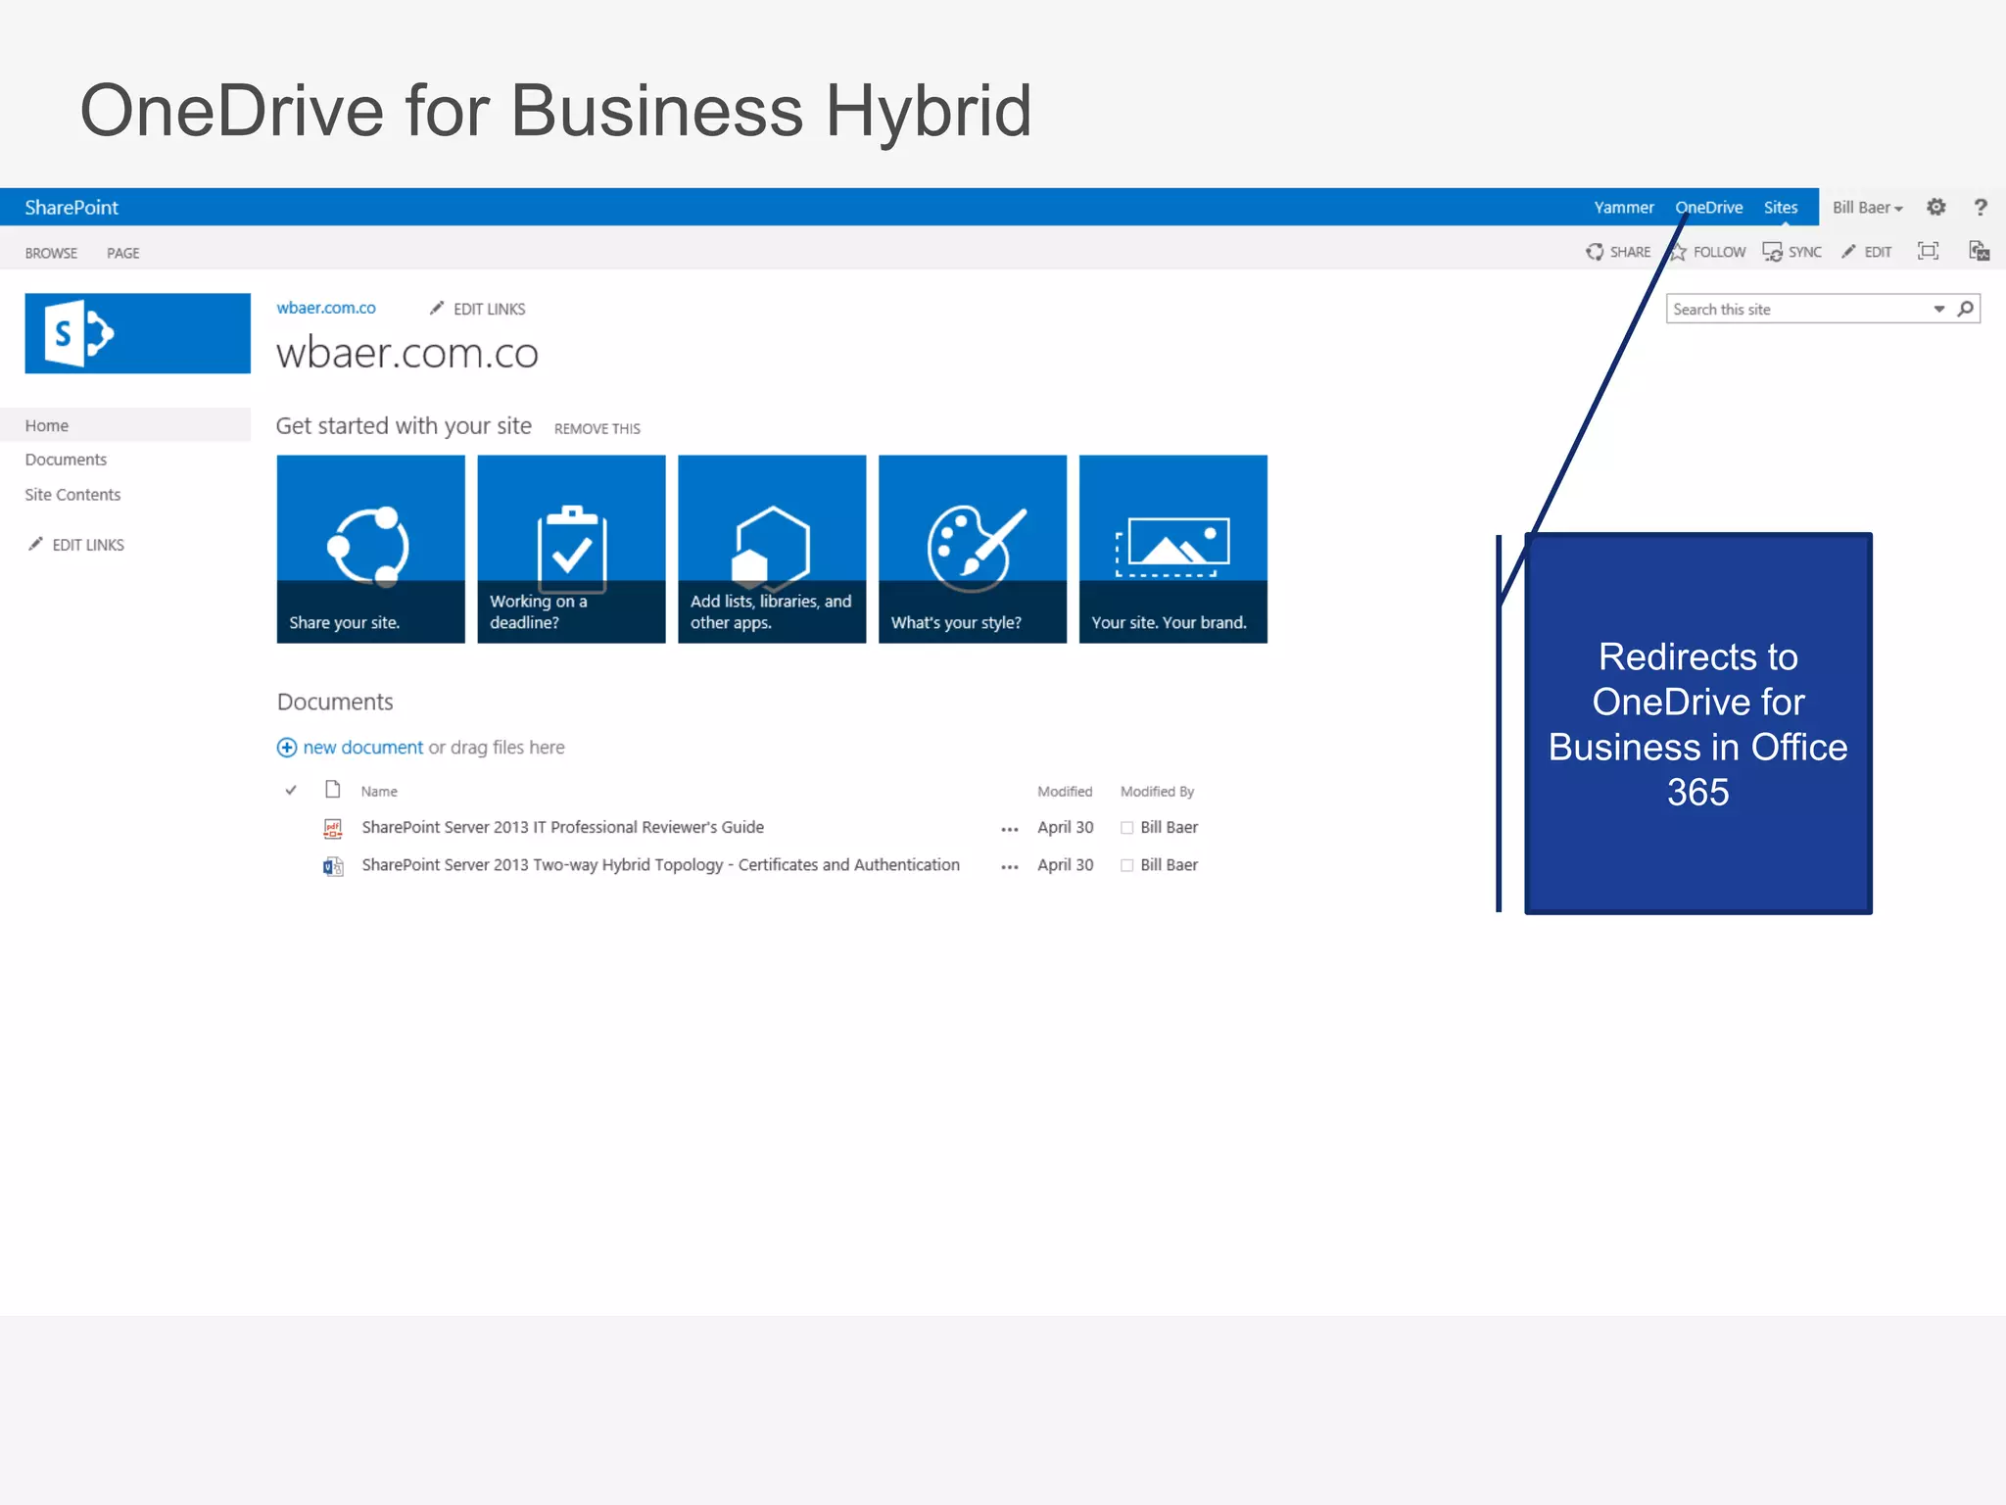Expand the search scope dropdown arrow
Viewport: 2006px width, 1505px height.
[x=1938, y=309]
